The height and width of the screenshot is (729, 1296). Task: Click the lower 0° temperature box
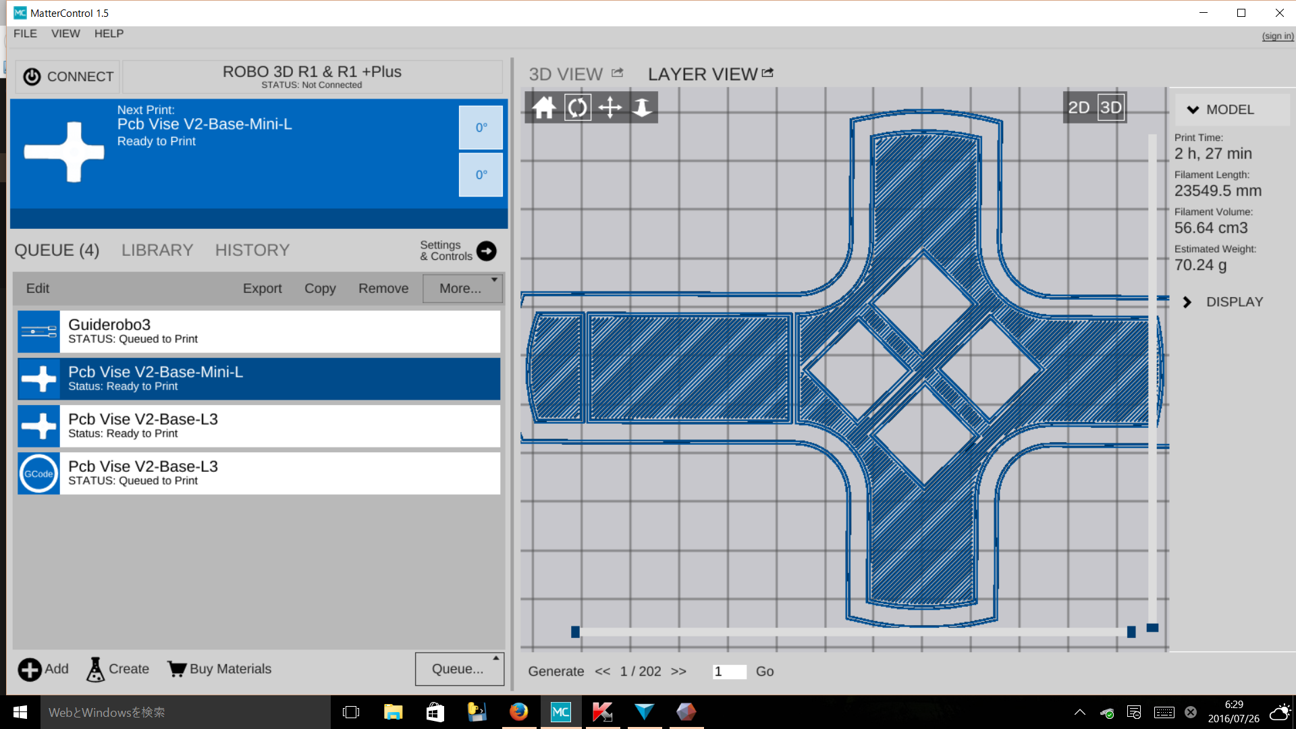[481, 175]
